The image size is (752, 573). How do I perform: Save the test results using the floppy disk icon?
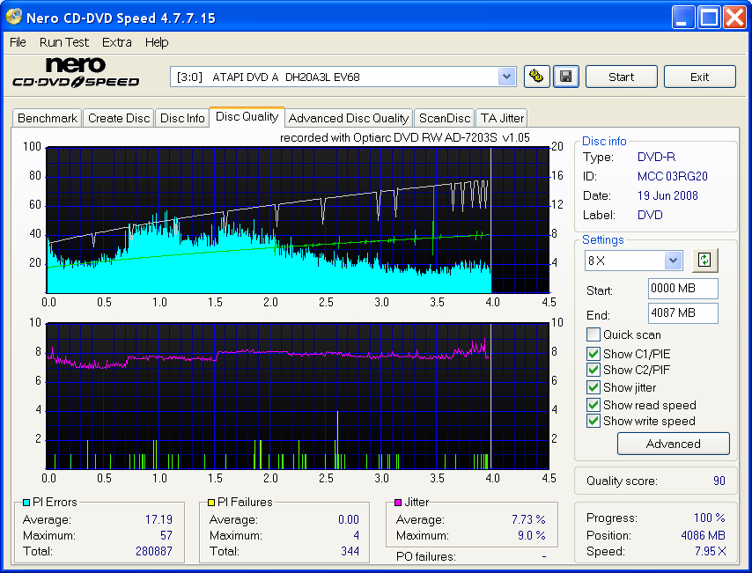pos(565,77)
